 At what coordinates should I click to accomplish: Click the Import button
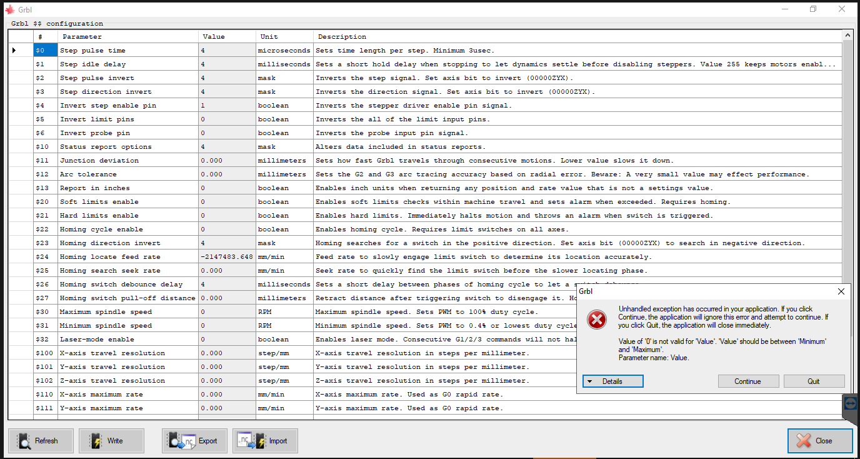265,441
